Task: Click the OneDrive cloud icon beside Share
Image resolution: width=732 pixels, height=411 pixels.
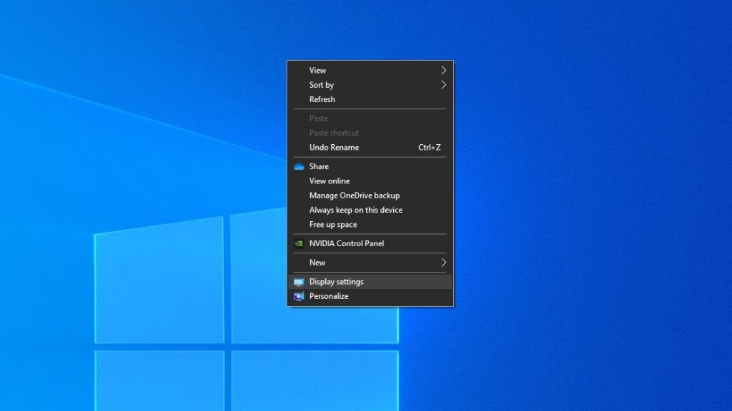Action: tap(299, 166)
